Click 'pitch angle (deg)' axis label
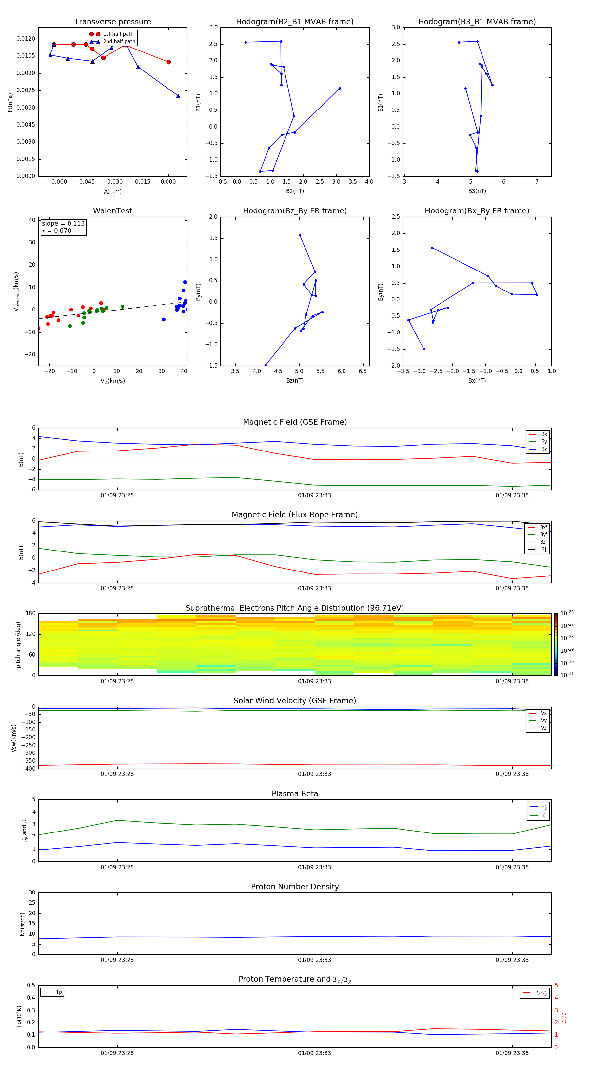 tap(18, 645)
